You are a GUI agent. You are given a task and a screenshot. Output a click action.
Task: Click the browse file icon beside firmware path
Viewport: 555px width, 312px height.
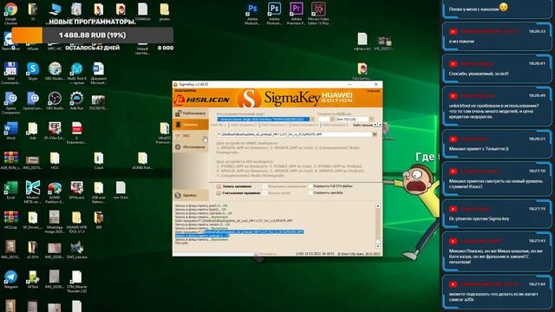[375, 134]
